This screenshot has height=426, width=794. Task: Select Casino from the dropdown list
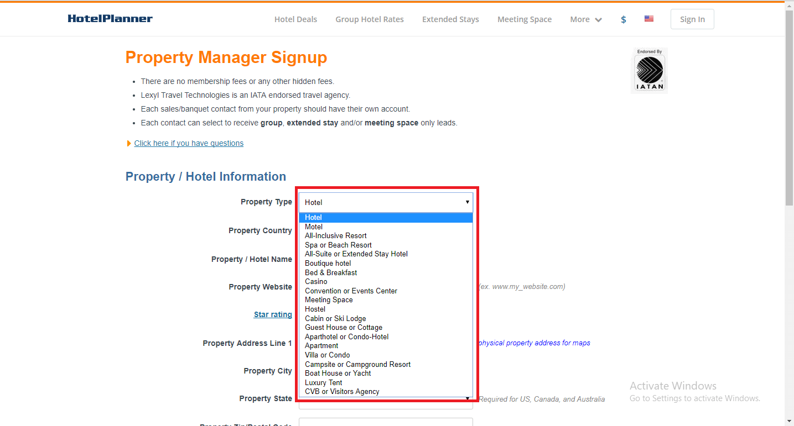pos(316,281)
